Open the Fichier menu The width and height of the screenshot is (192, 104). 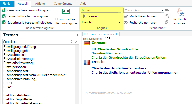(7, 4)
